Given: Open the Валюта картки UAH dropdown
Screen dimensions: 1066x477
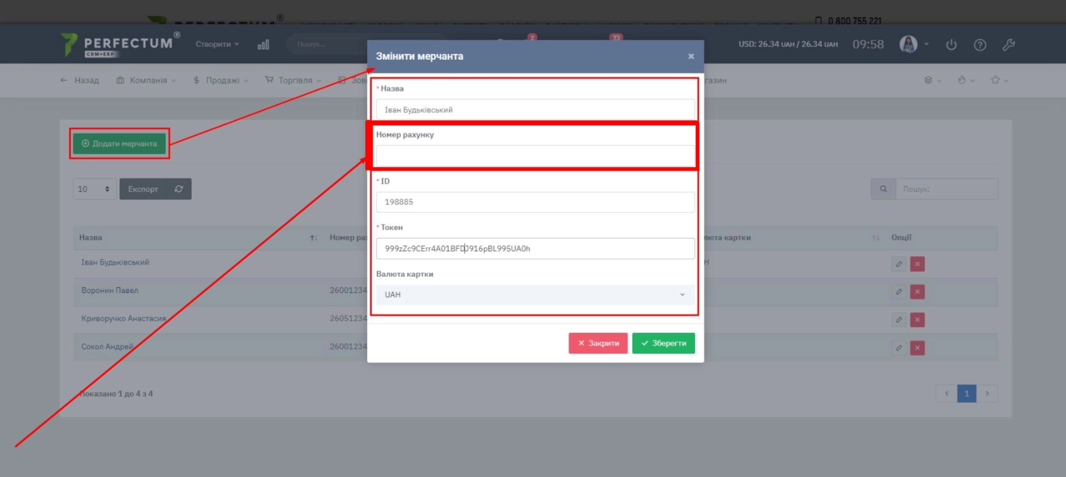Looking at the screenshot, I should pyautogui.click(x=535, y=295).
